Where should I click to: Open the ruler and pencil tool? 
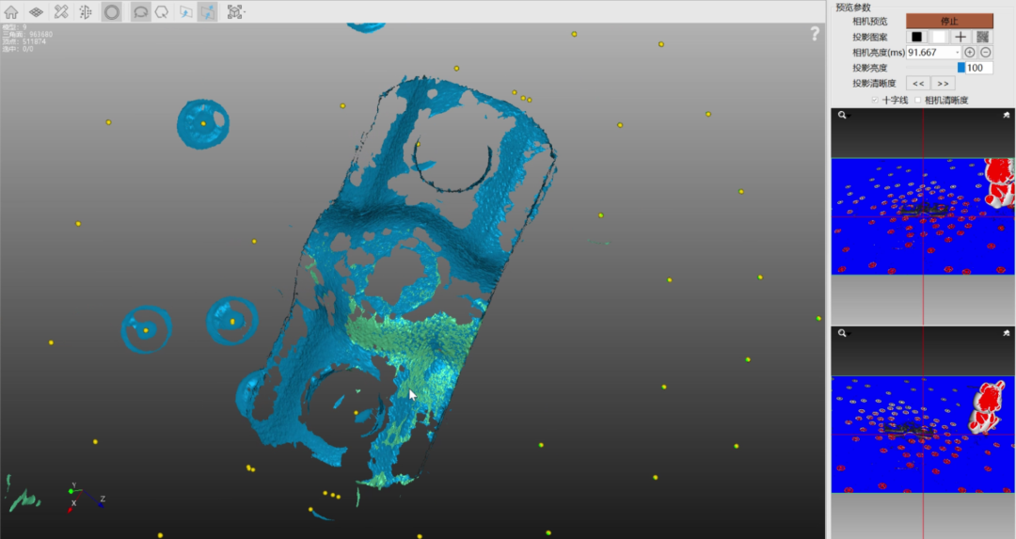click(x=61, y=11)
